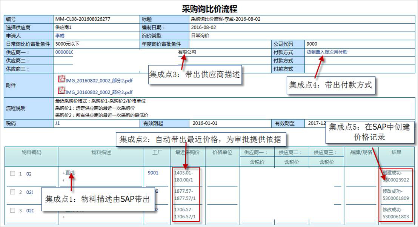Open supplier one code link 000001
Screen dimensions: 418x227
coord(64,52)
